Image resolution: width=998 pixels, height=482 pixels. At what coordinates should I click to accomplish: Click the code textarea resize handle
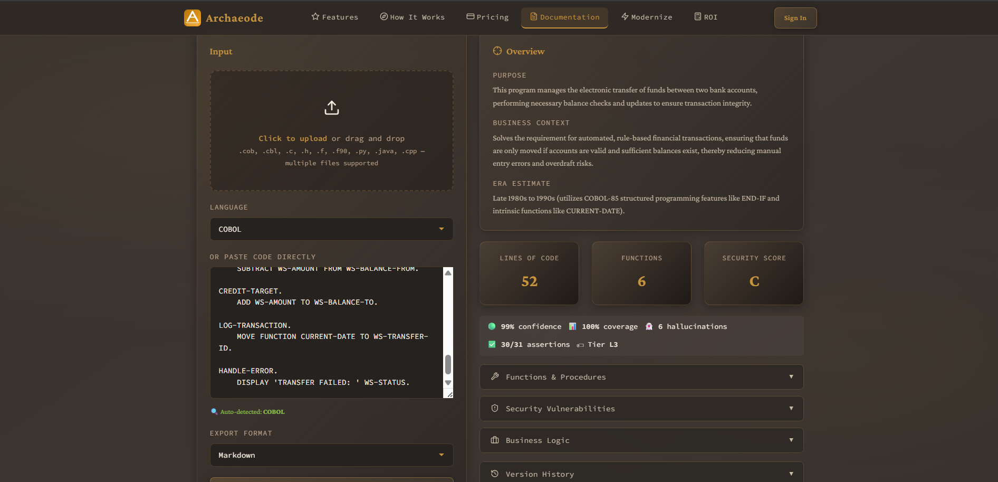(x=449, y=394)
